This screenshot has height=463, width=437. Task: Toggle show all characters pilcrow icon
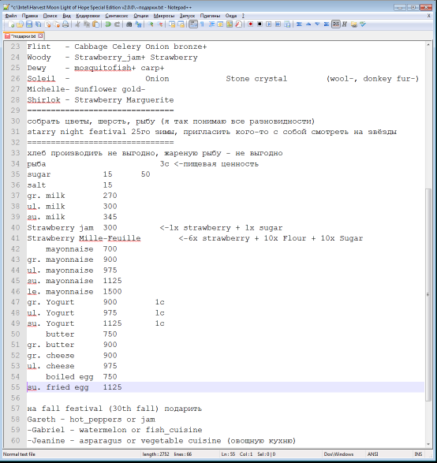202,24
